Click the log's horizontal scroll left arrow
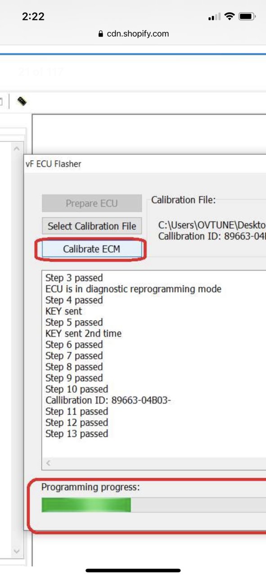The width and height of the screenshot is (266, 578). click(x=49, y=463)
